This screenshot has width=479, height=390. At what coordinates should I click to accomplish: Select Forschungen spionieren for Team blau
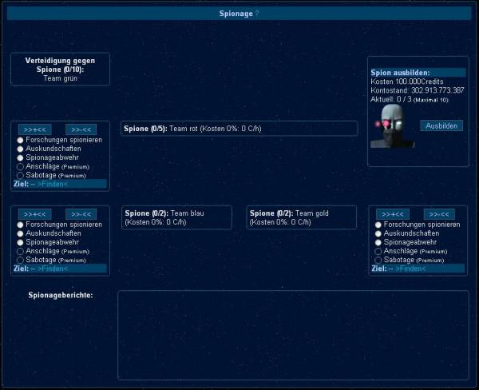point(21,225)
